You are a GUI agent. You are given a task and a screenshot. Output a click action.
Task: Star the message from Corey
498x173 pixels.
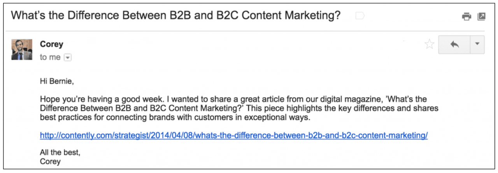(x=429, y=44)
